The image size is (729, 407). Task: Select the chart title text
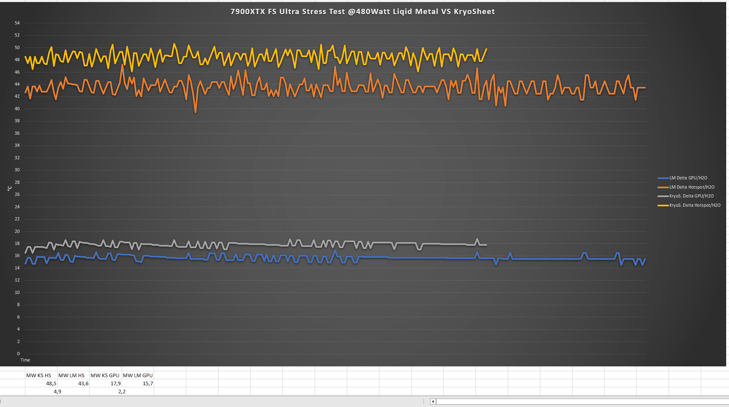click(x=362, y=12)
